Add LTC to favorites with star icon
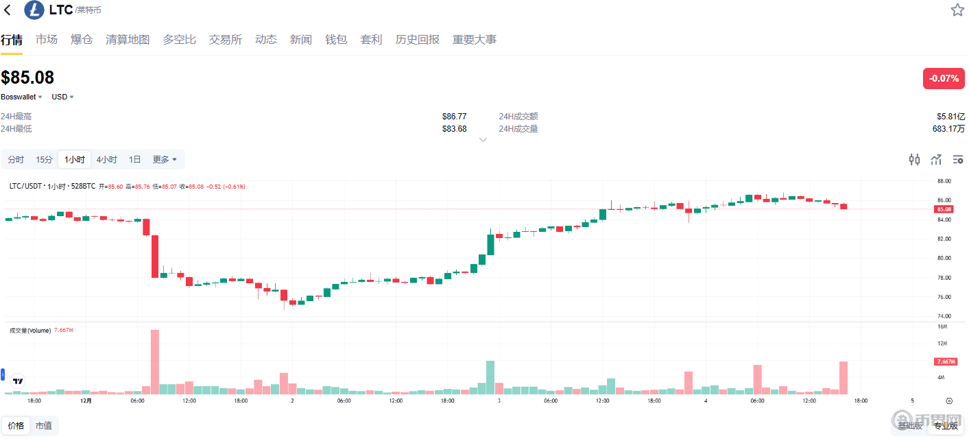Screen dimensions: 969x439 [957, 10]
